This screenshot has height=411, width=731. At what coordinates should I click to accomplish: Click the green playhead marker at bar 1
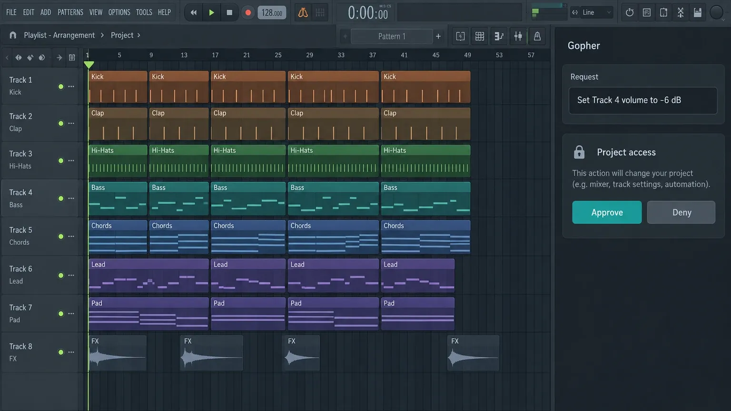click(x=89, y=64)
